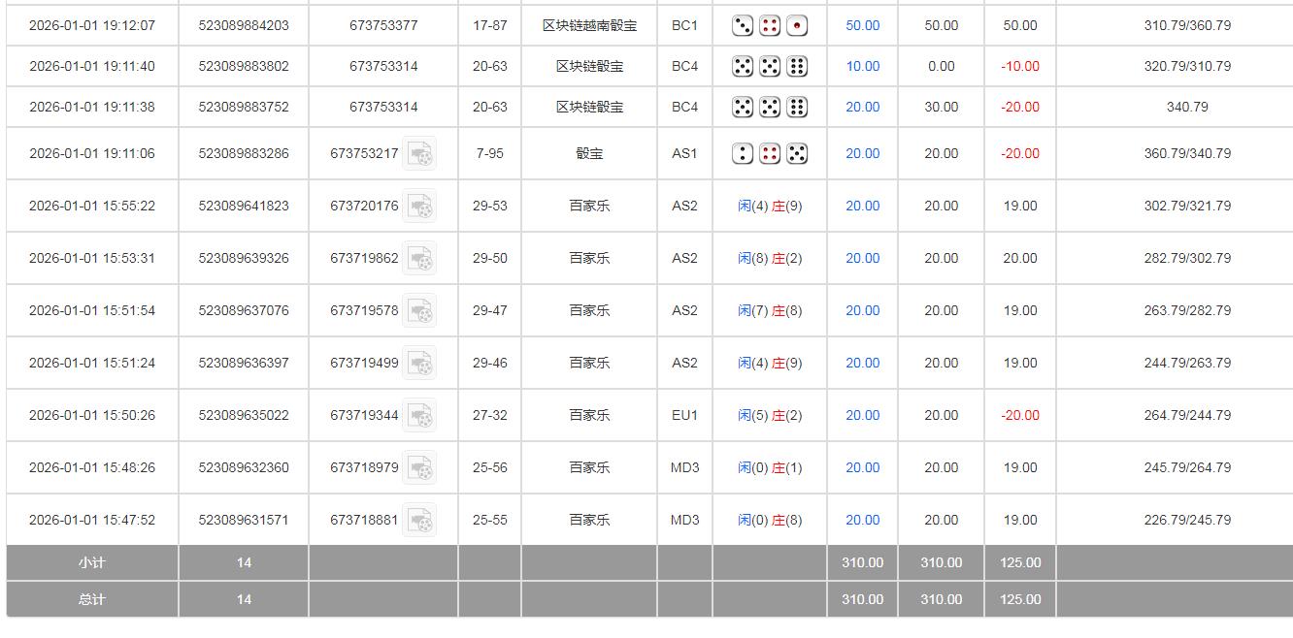Open the video replay icon for round 673753217
The width and height of the screenshot is (1293, 638).
419,152
